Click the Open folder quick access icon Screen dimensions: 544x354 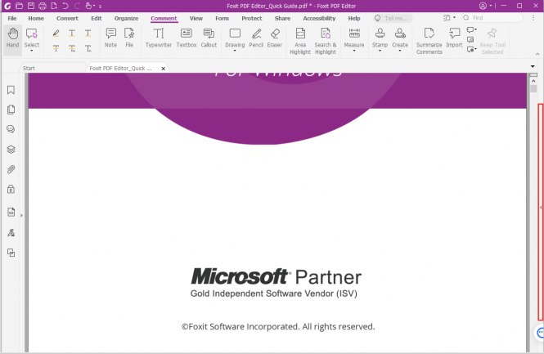pos(20,6)
